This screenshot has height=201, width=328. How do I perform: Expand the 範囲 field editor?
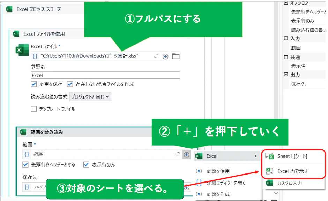click(x=177, y=154)
